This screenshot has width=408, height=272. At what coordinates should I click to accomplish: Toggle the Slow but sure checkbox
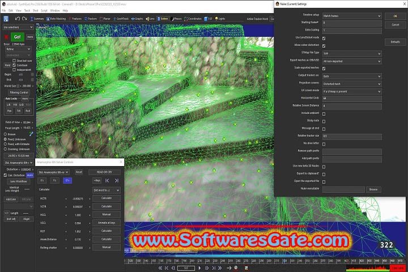coord(14,61)
